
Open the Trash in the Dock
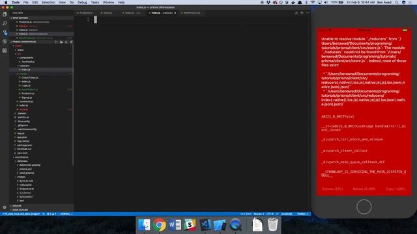(x=272, y=224)
